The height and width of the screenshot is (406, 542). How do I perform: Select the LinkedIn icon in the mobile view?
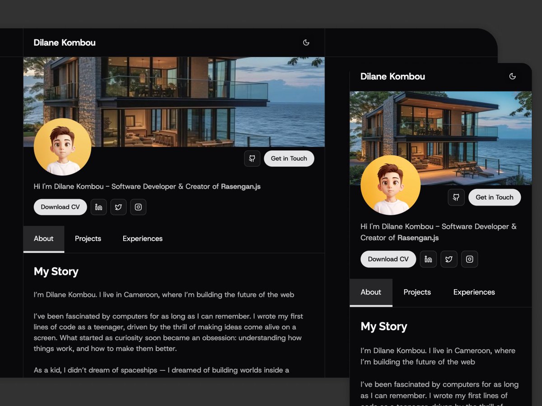coord(428,259)
